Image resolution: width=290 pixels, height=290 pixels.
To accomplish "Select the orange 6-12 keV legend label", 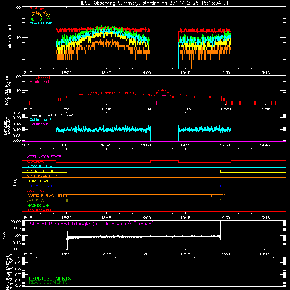I will 39,12.
